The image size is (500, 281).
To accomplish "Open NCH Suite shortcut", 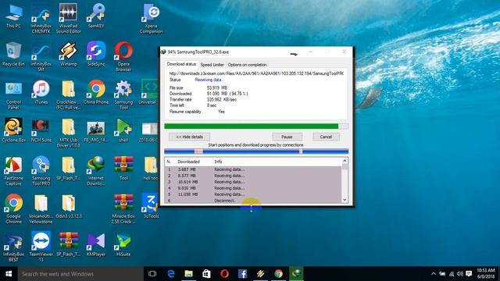I will (x=41, y=130).
